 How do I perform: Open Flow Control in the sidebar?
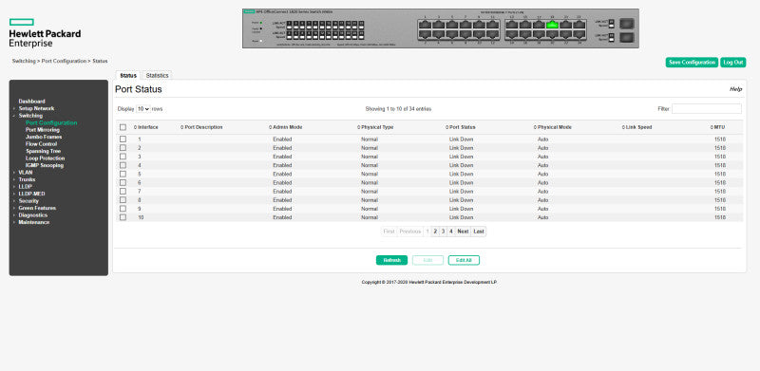click(x=41, y=144)
